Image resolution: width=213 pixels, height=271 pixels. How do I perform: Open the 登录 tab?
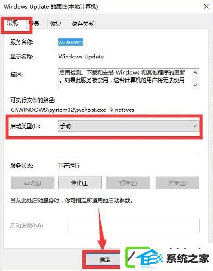(35, 24)
